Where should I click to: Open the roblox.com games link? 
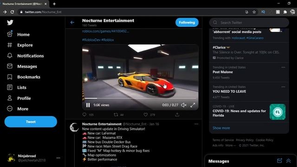click(105, 31)
